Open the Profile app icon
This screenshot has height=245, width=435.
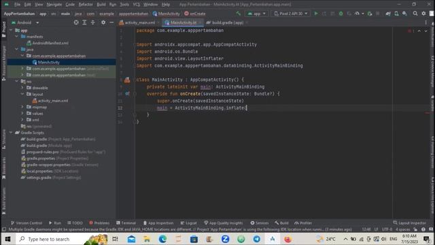[357, 14]
